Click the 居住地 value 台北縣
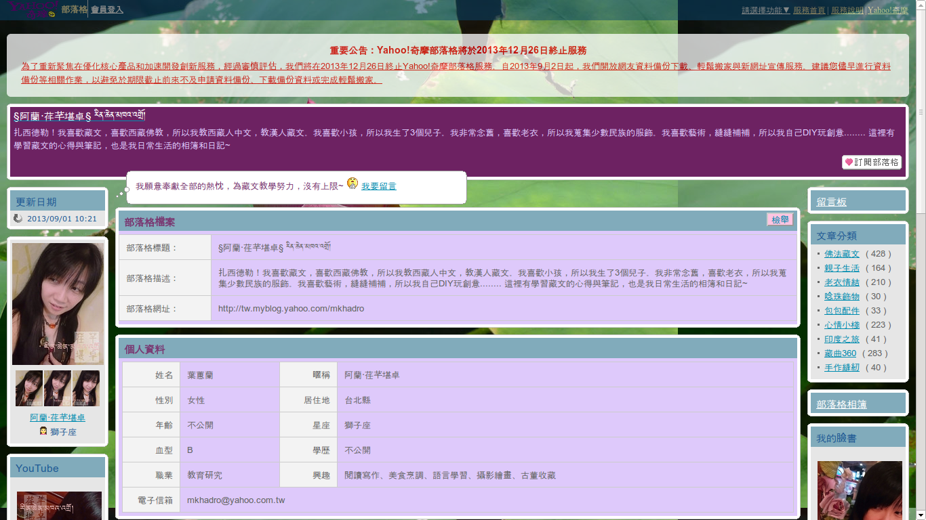The width and height of the screenshot is (926, 520). pos(357,400)
